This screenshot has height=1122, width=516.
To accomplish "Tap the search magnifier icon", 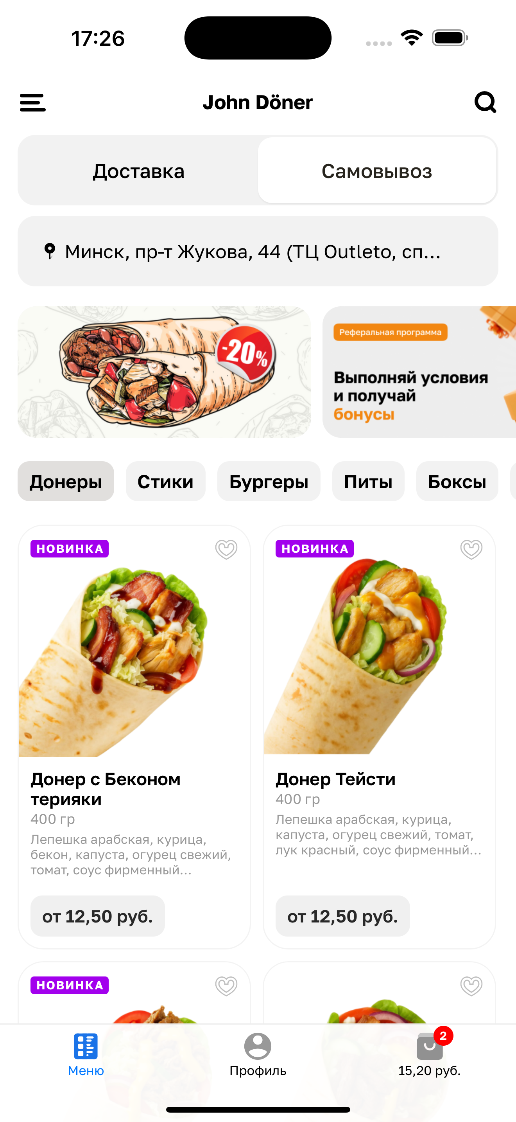I will click(x=485, y=102).
